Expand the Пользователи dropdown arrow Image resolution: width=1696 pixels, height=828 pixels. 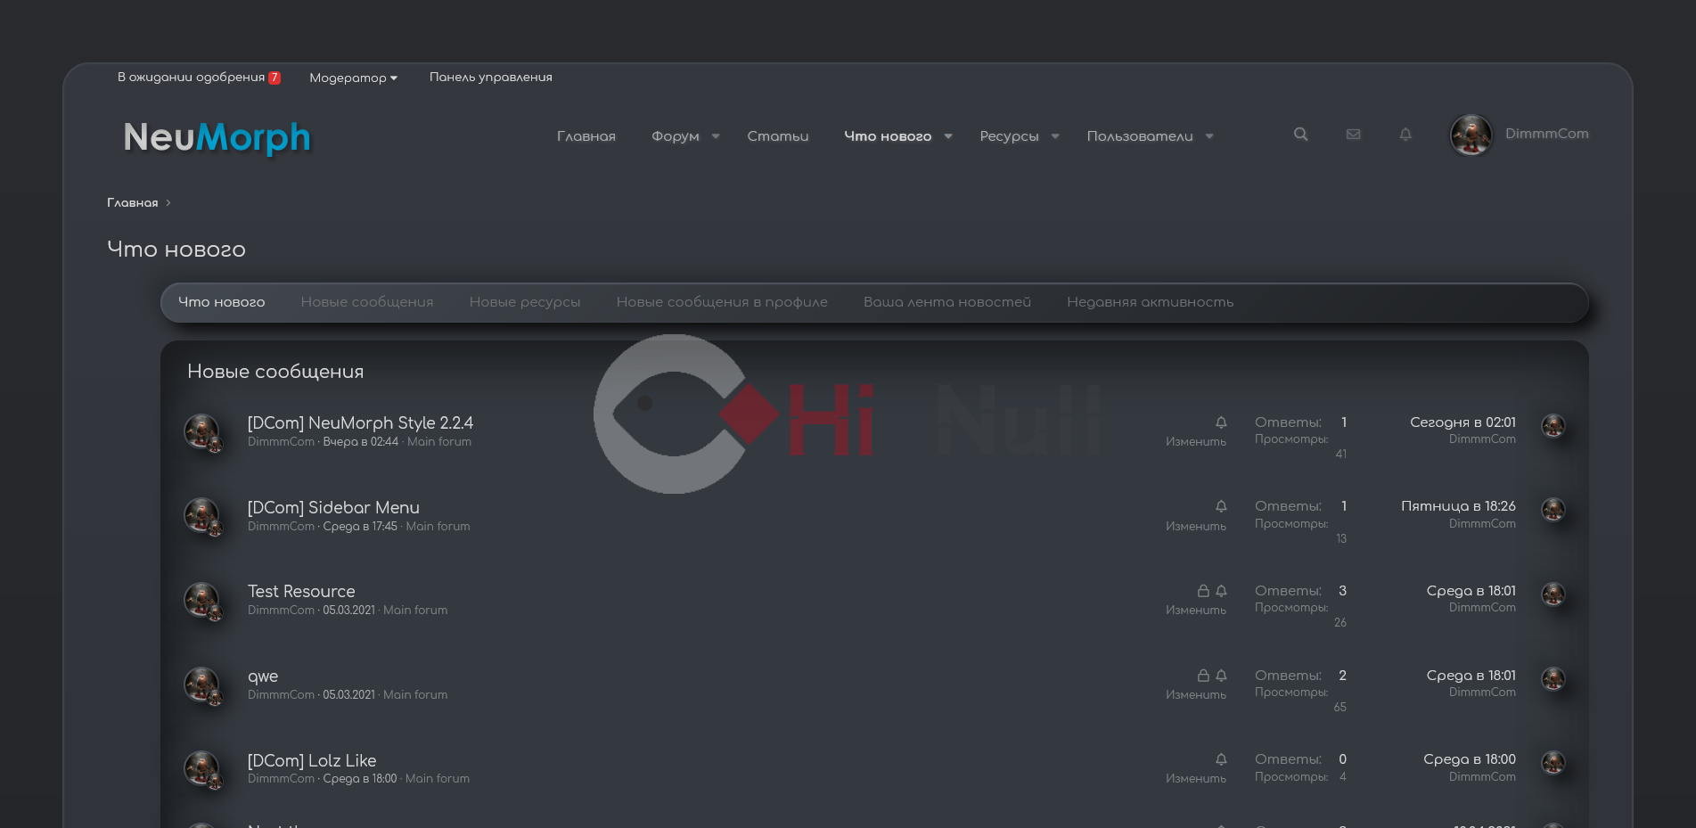(x=1209, y=136)
